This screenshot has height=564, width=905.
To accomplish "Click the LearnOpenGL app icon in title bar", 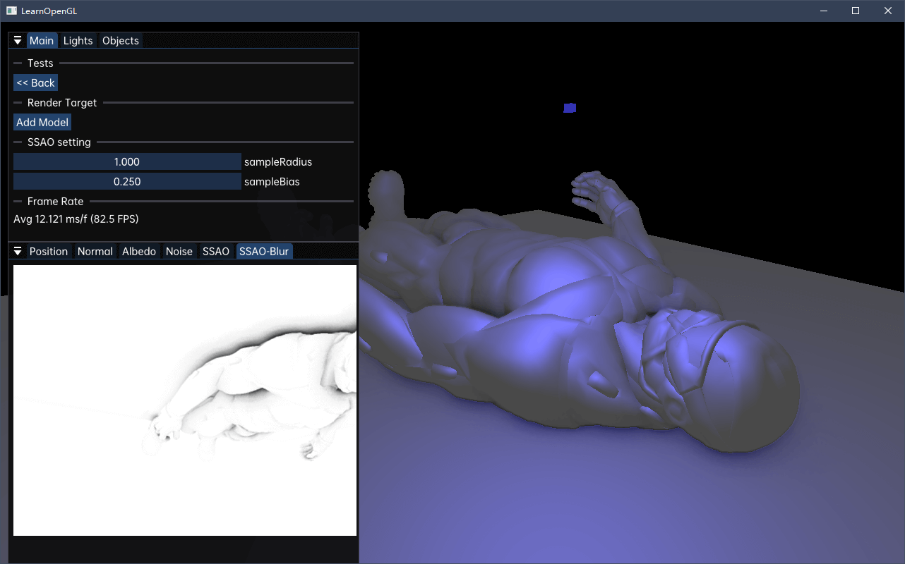I will [x=11, y=11].
